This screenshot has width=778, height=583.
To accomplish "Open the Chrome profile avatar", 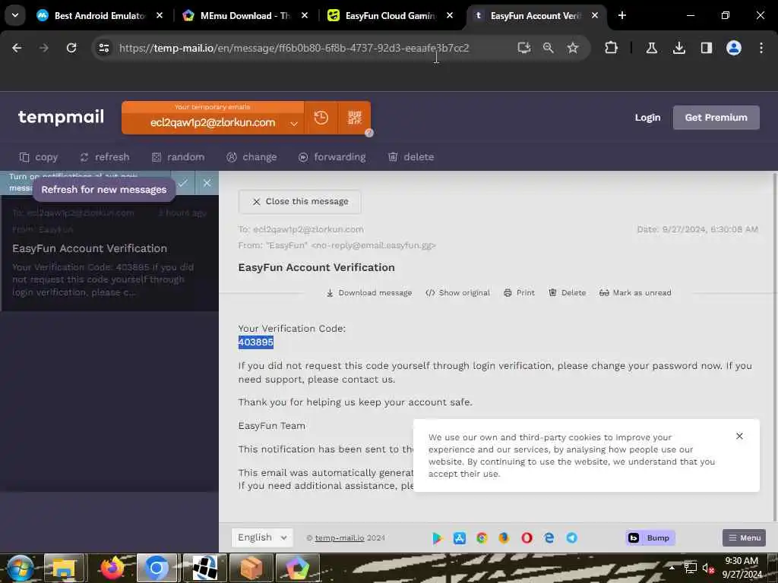I will (x=734, y=48).
